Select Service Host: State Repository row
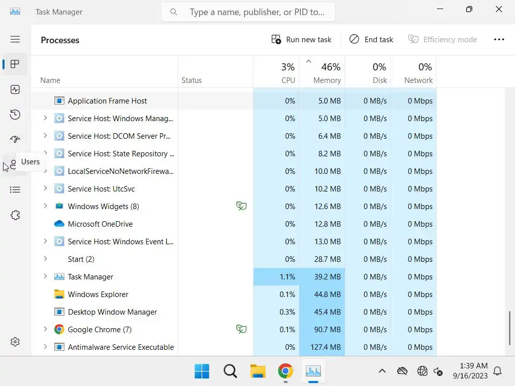Screen dimensions: 515x386 point(233,154)
